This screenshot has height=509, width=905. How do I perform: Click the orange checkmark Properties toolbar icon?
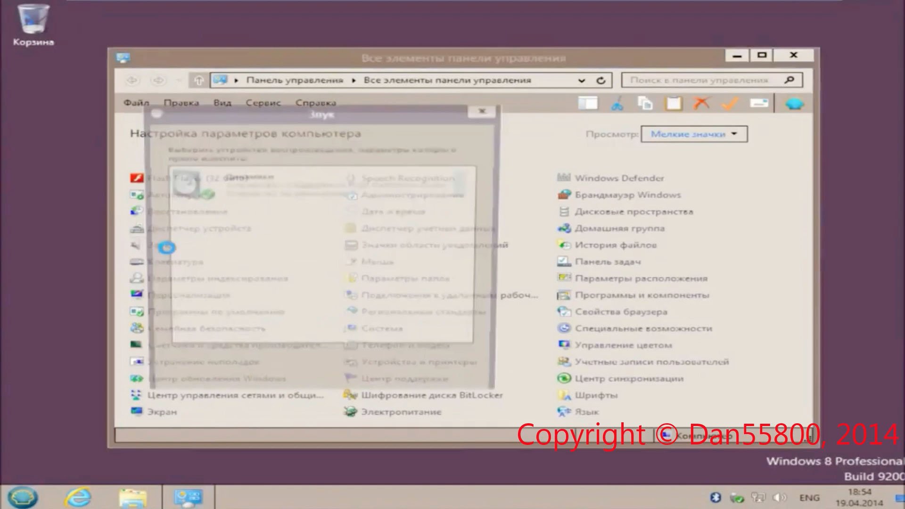[x=730, y=103]
